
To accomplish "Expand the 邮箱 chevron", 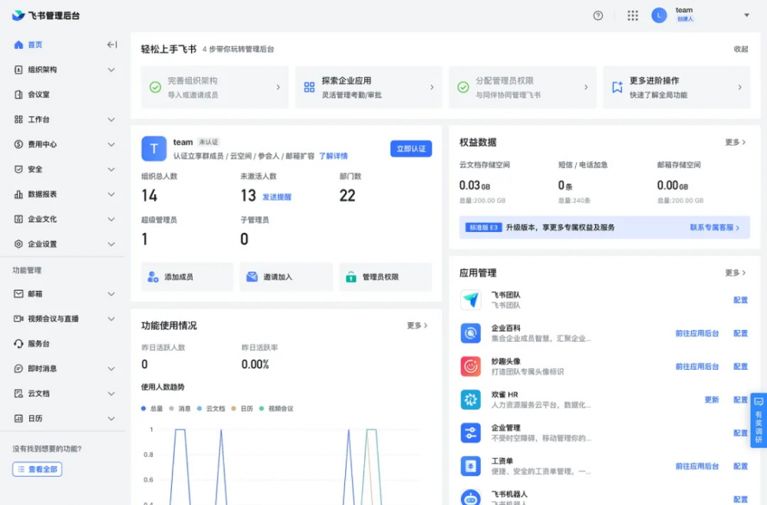I will click(111, 294).
